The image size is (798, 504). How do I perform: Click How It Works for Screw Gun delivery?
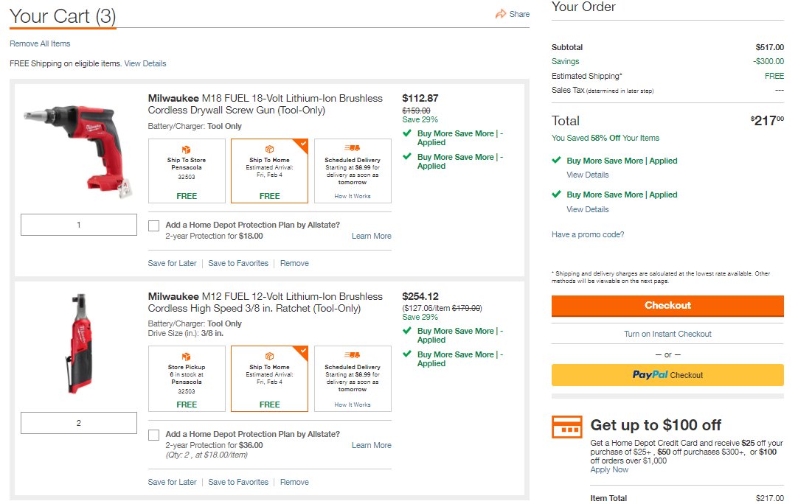coord(353,196)
